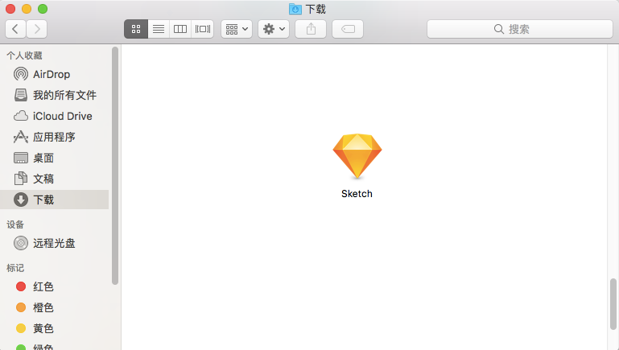Select 下载 in the sidebar
The height and width of the screenshot is (350, 619).
[x=56, y=200]
